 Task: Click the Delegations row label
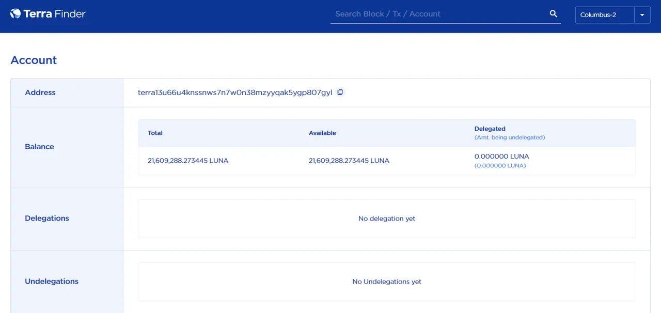[47, 218]
